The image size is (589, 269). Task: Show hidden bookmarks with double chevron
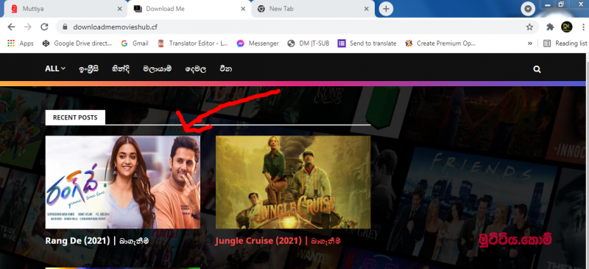[x=530, y=43]
